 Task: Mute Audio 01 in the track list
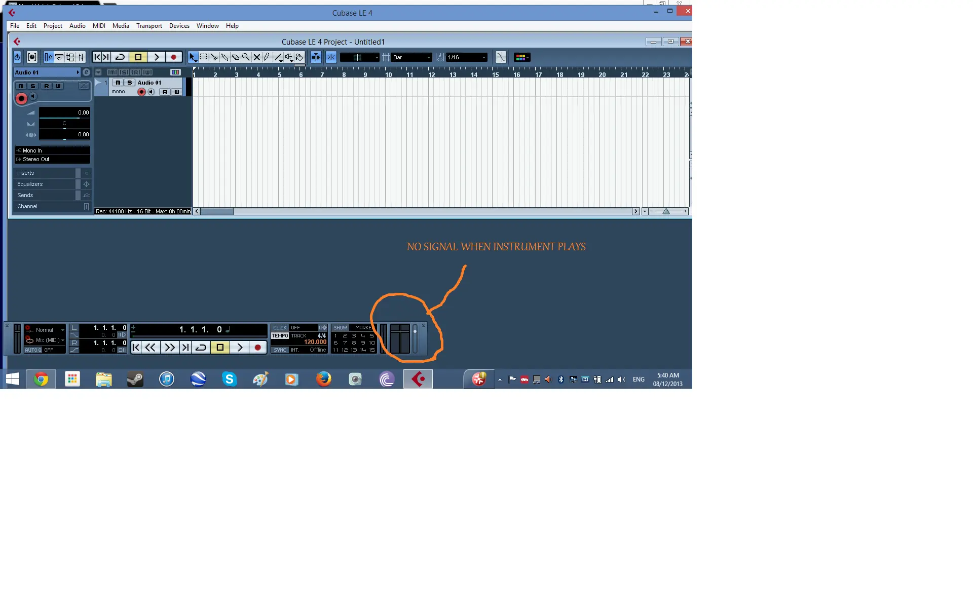click(118, 83)
